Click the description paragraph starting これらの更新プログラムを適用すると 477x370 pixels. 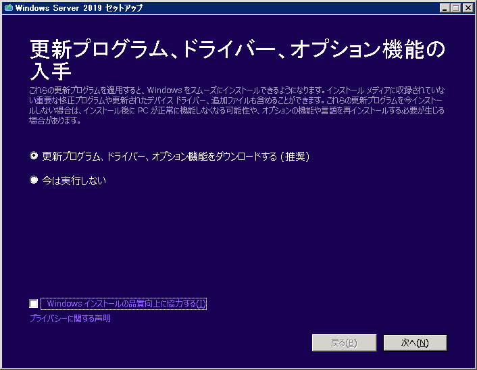tap(236, 105)
